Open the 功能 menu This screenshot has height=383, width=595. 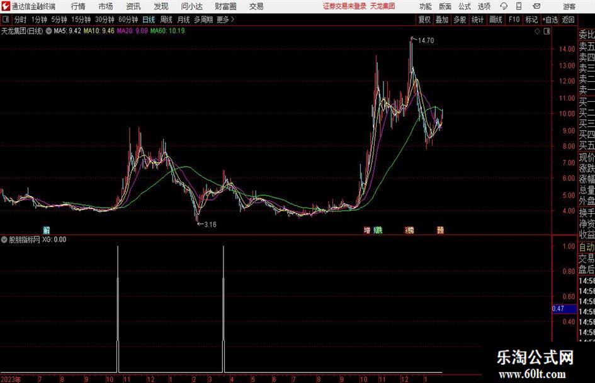click(426, 6)
